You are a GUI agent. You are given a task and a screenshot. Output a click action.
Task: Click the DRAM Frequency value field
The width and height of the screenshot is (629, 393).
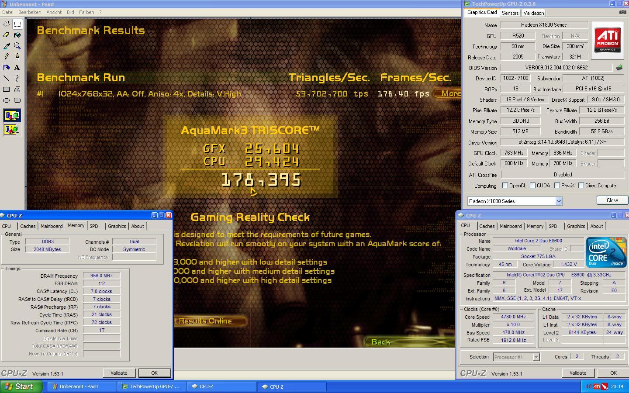point(101,276)
